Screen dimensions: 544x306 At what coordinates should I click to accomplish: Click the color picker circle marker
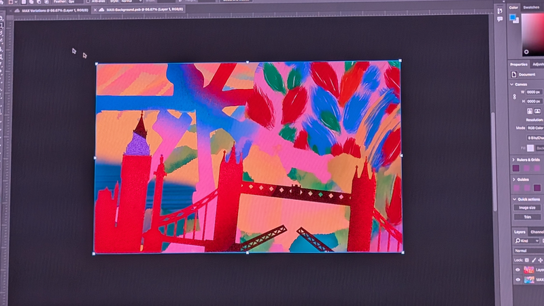click(526, 52)
